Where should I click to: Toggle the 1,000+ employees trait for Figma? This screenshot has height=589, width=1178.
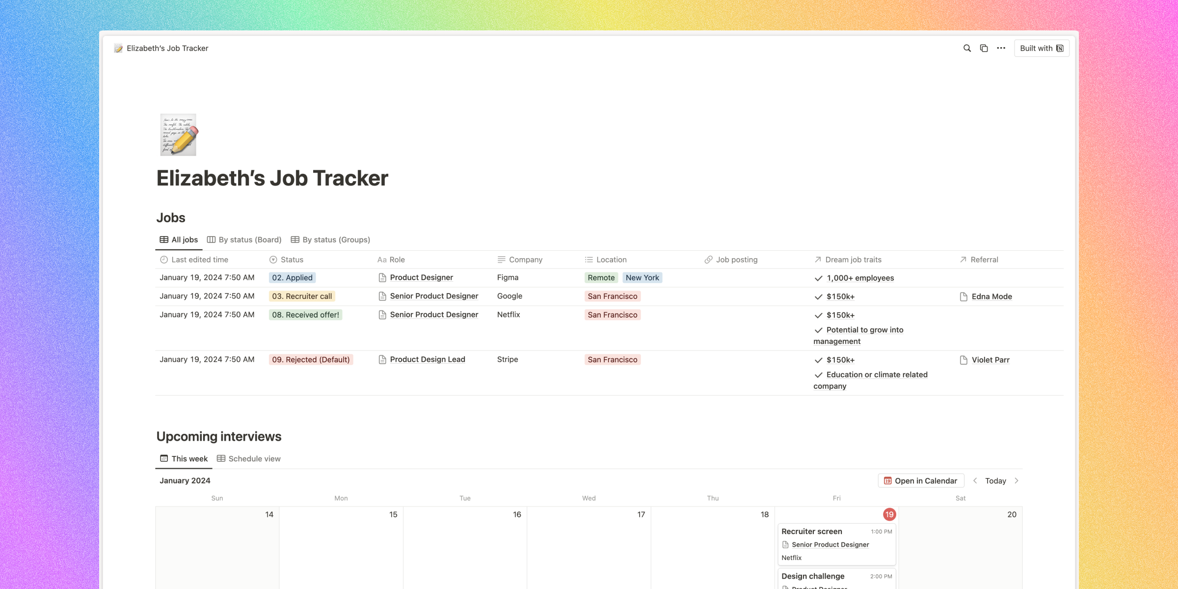(x=818, y=278)
